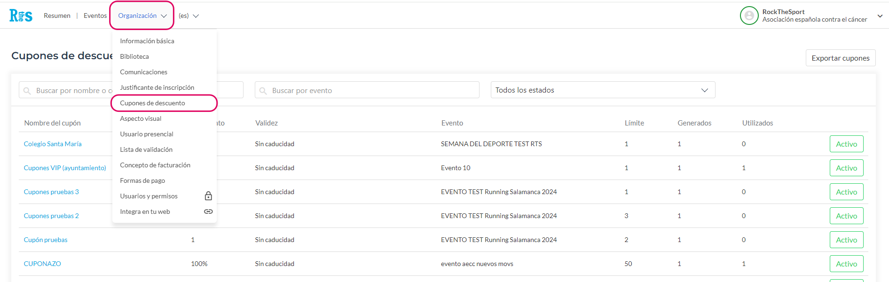This screenshot has width=889, height=282.
Task: Choose Concepto de facturación
Action: pos(155,165)
